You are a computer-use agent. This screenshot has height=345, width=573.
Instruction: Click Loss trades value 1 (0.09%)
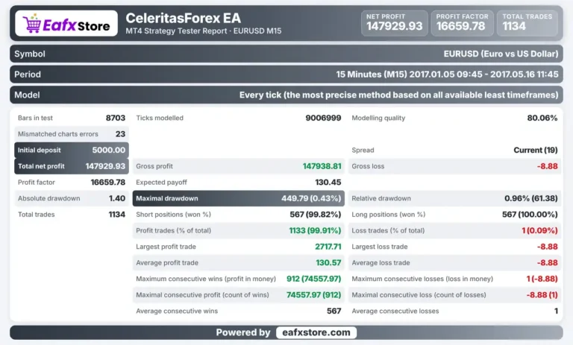[539, 230]
